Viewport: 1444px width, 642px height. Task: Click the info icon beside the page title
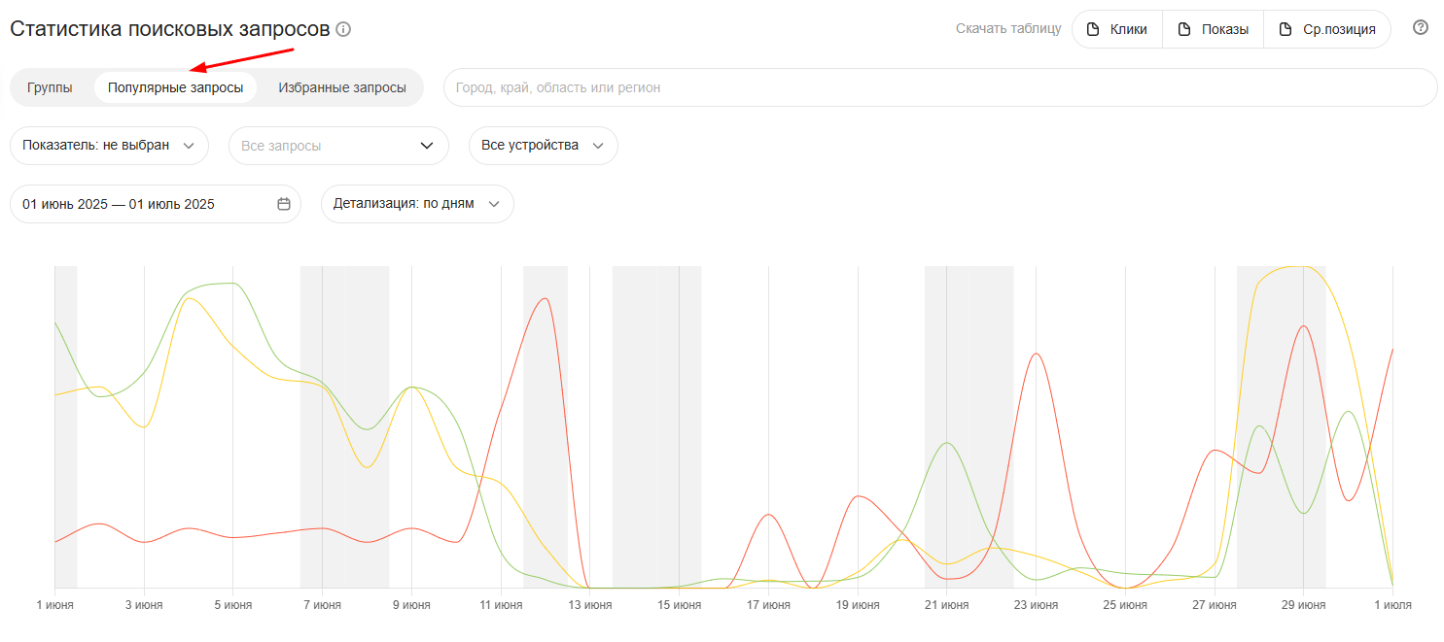(x=343, y=29)
